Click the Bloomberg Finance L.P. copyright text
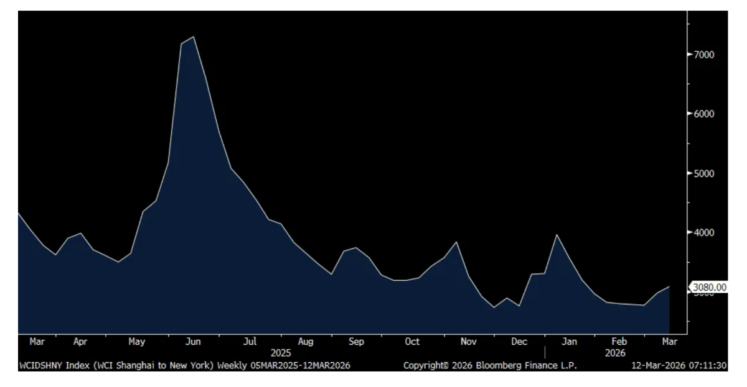747x387 pixels. pyautogui.click(x=490, y=365)
